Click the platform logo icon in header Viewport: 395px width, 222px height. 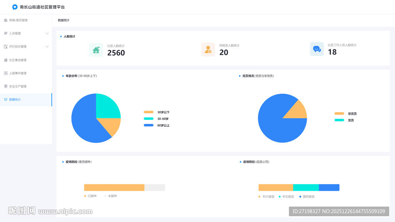[15, 7]
